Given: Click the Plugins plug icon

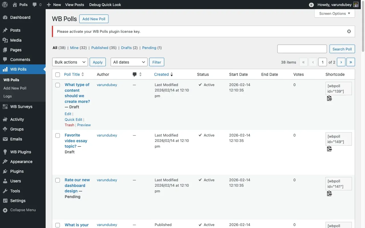Looking at the screenshot, I should tap(5, 171).
